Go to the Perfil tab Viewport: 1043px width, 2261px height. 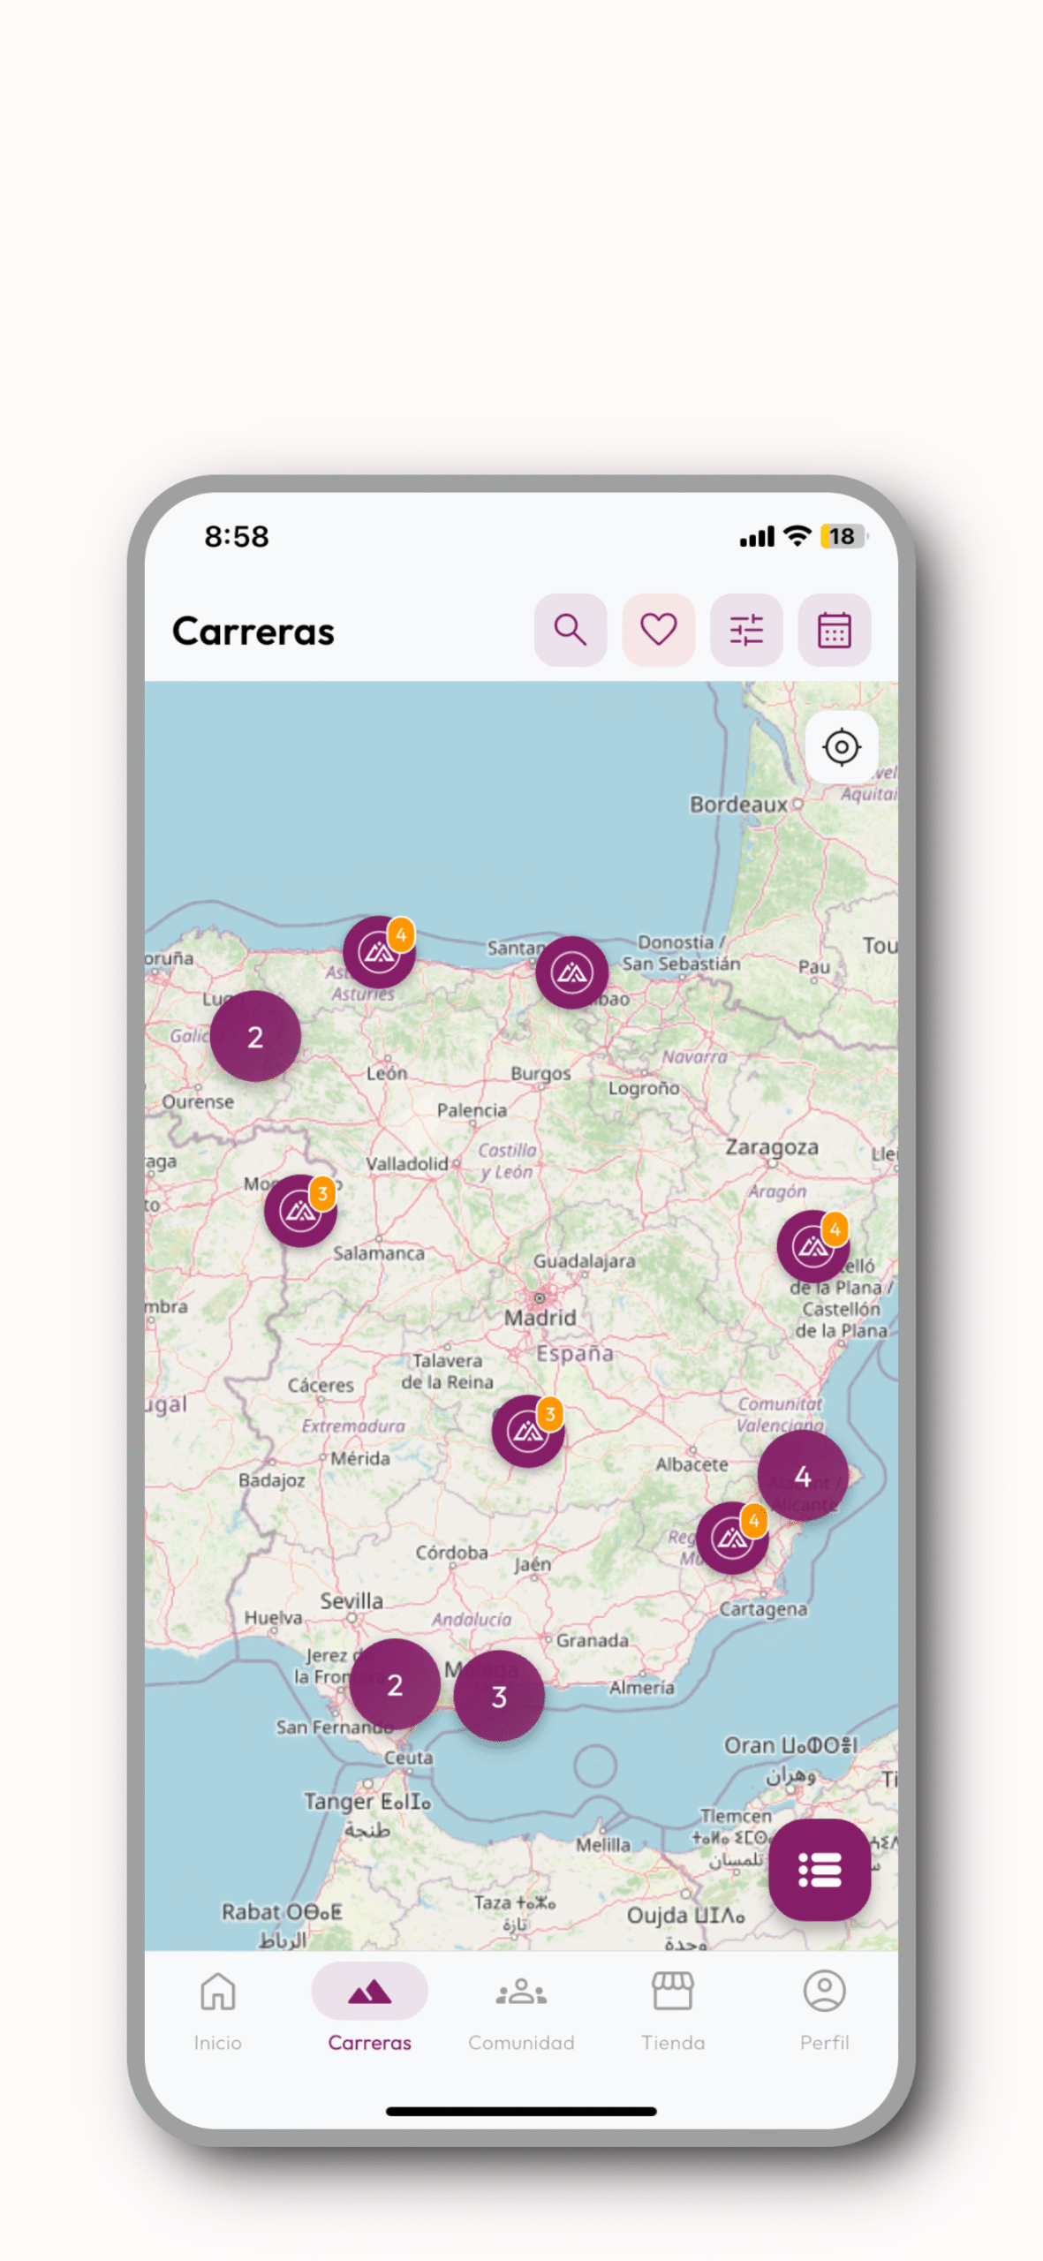pos(824,2008)
